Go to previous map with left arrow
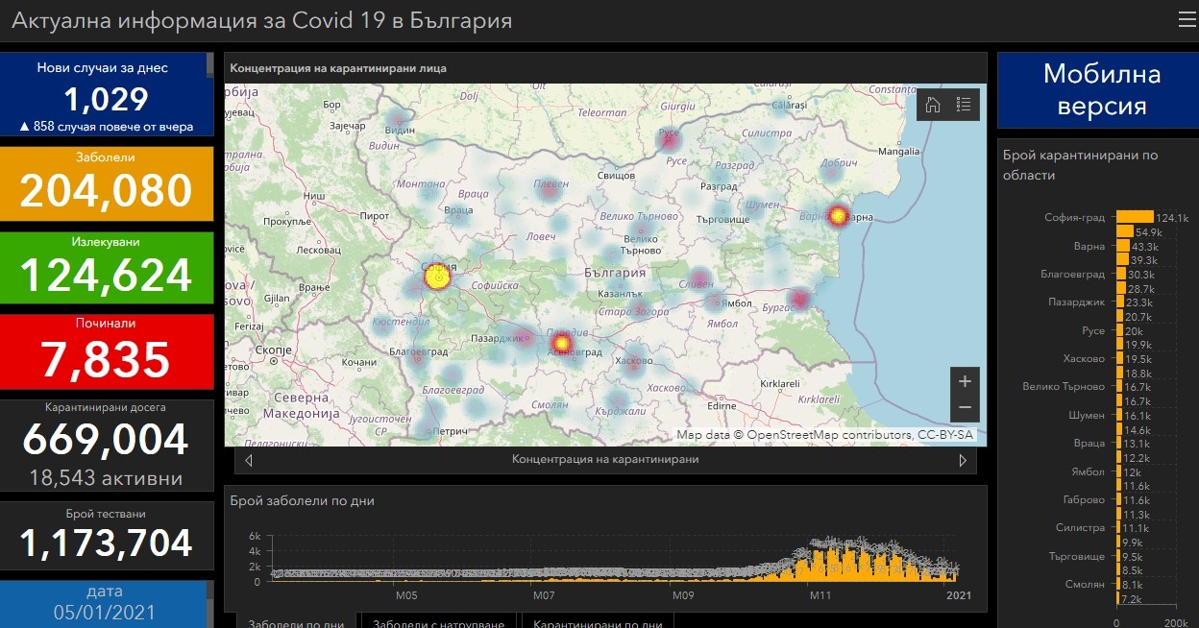This screenshot has width=1199, height=628. pos(250,460)
